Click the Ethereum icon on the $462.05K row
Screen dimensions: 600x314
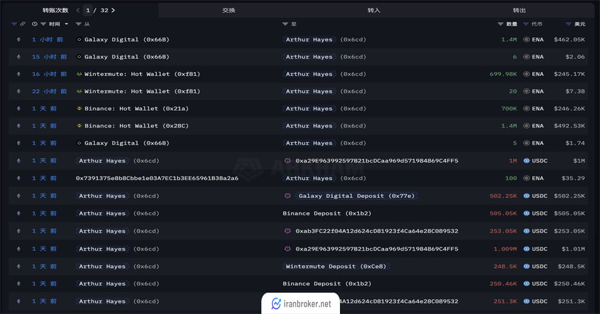(x=19, y=39)
